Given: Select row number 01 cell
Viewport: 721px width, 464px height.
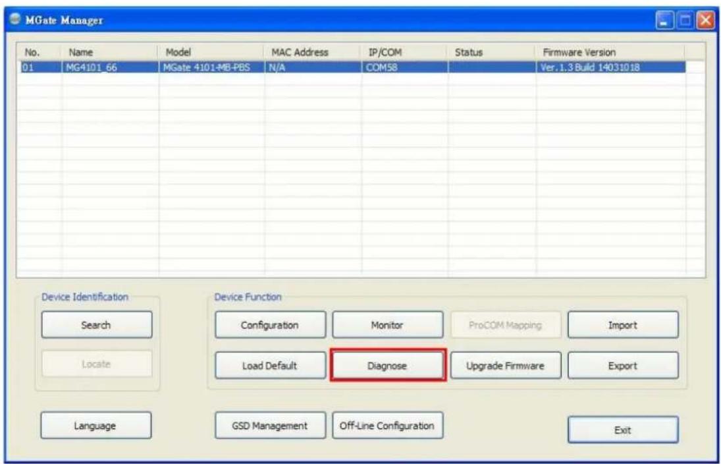Looking at the screenshot, I should [x=40, y=68].
